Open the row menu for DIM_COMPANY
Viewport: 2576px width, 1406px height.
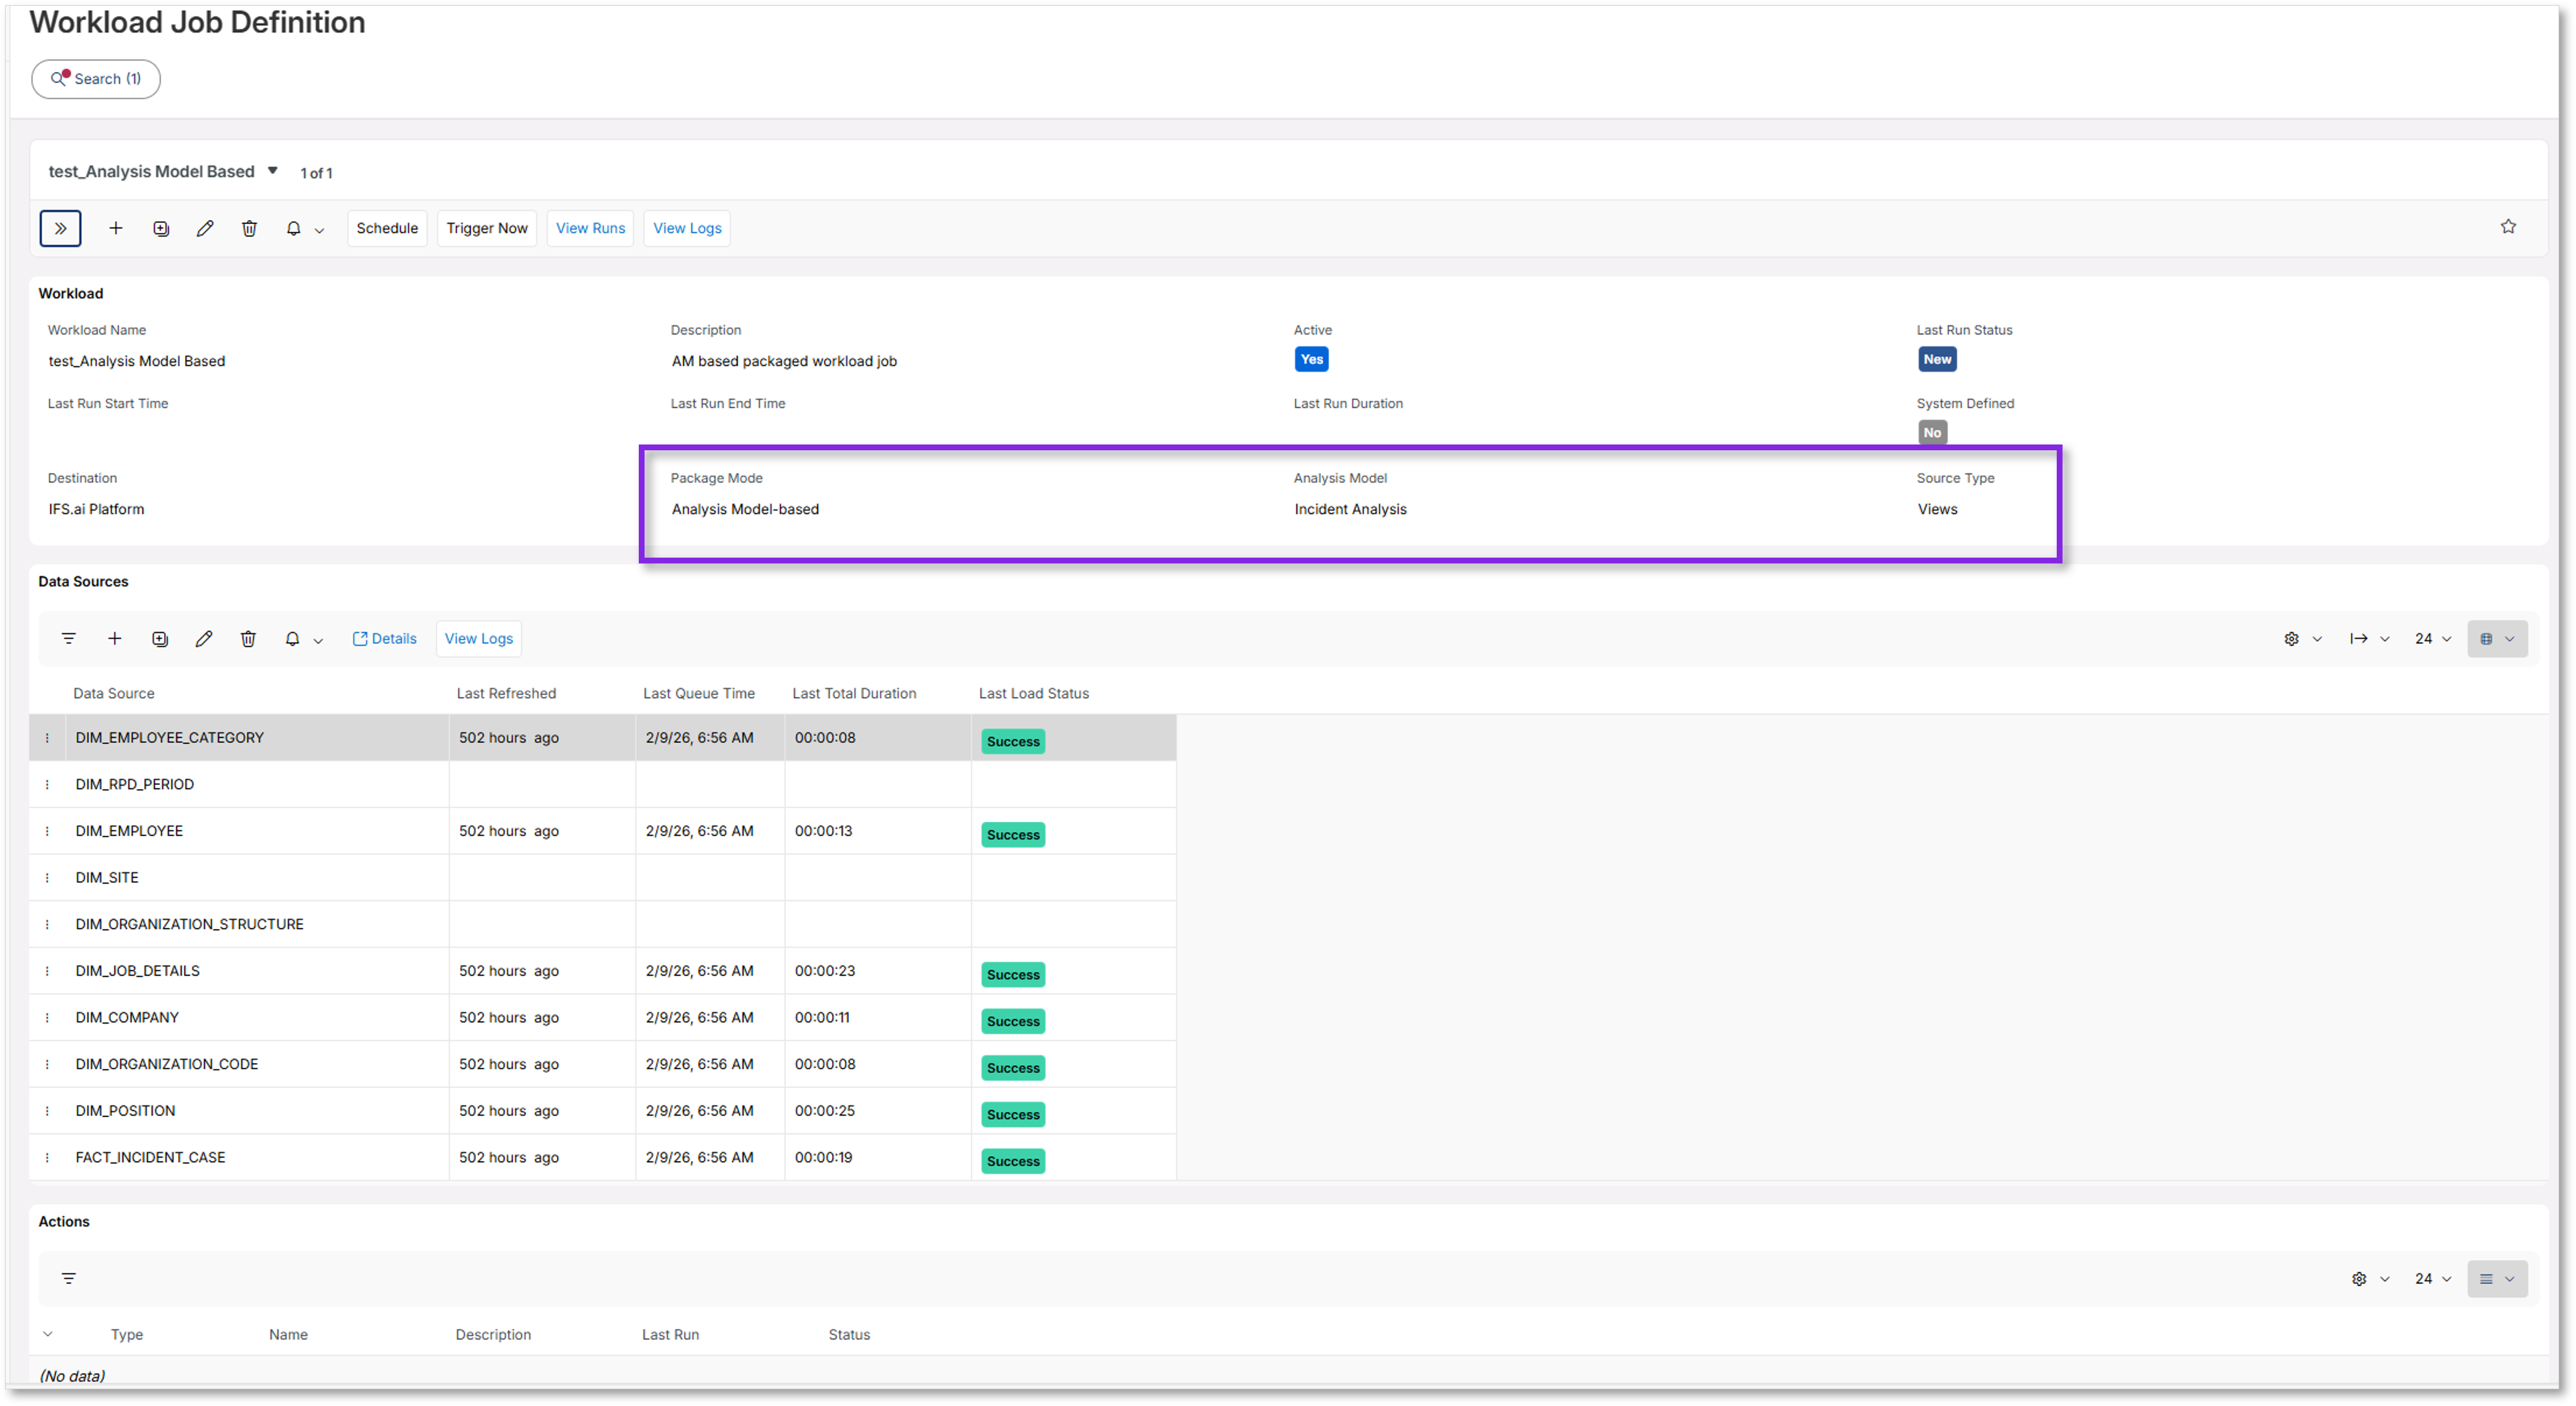(x=47, y=1017)
